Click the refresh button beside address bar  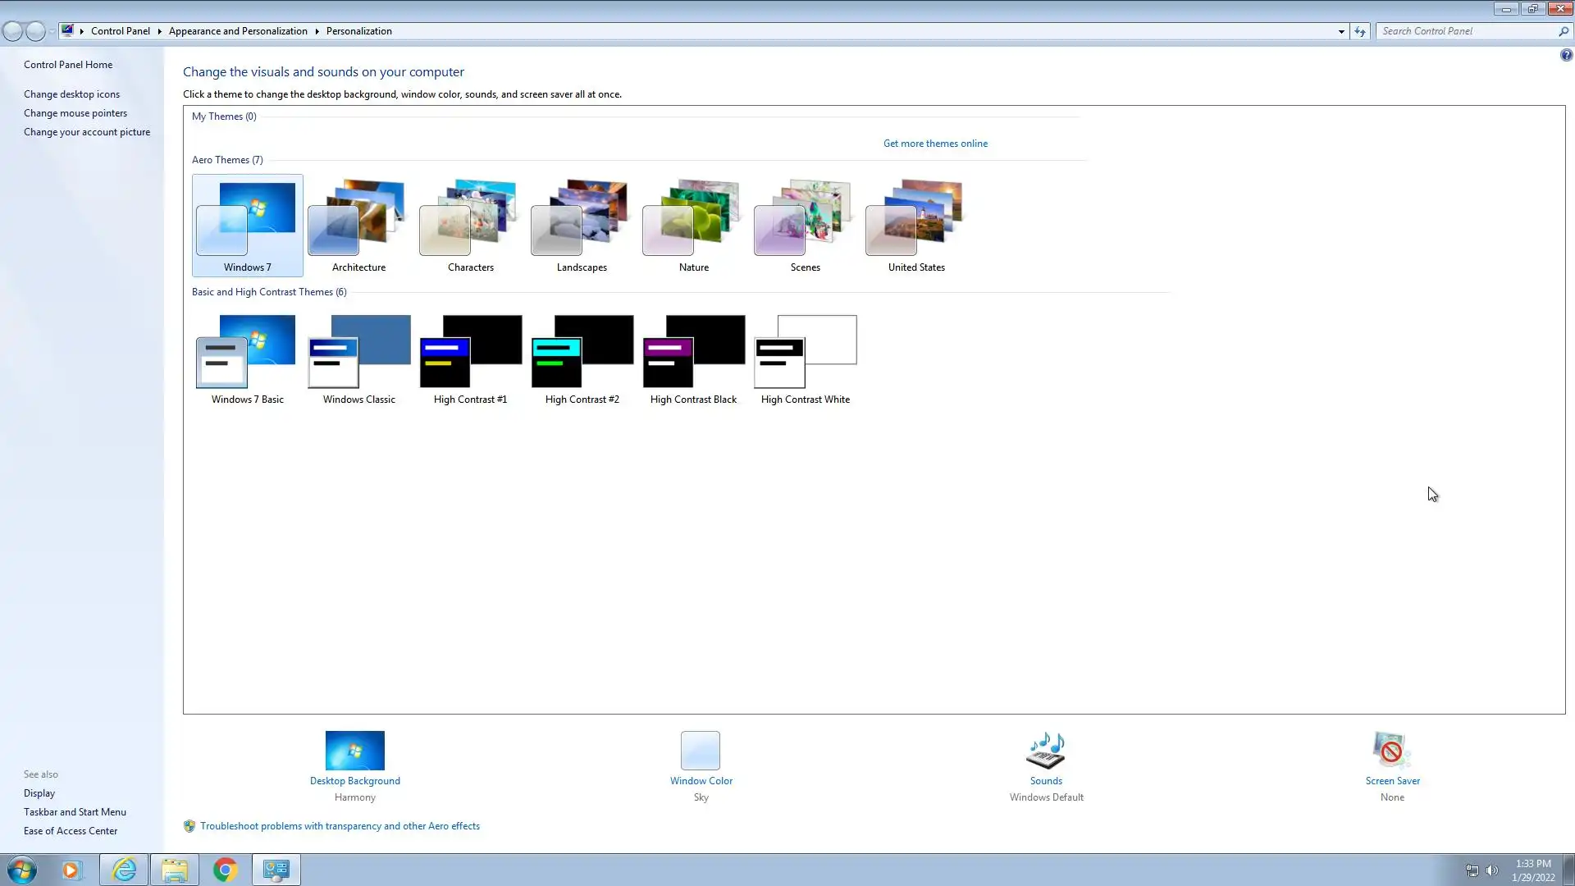[1360, 31]
